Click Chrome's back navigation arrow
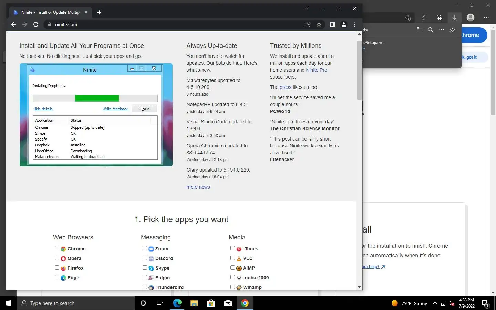 (x=14, y=24)
